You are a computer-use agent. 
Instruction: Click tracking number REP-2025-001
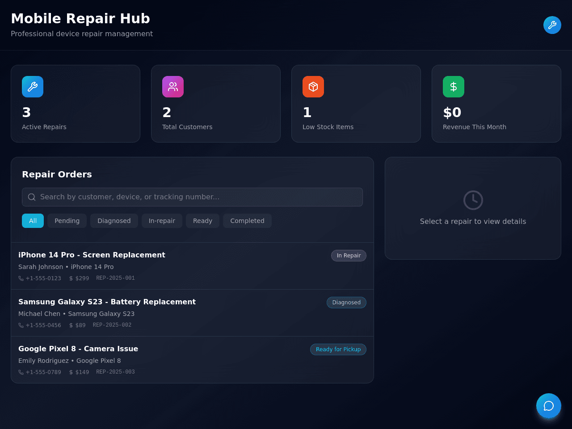pyautogui.click(x=115, y=278)
